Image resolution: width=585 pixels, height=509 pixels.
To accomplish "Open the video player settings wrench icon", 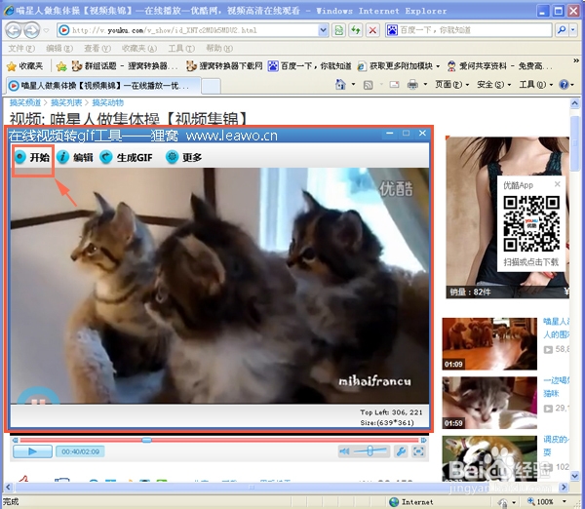I will [x=400, y=451].
